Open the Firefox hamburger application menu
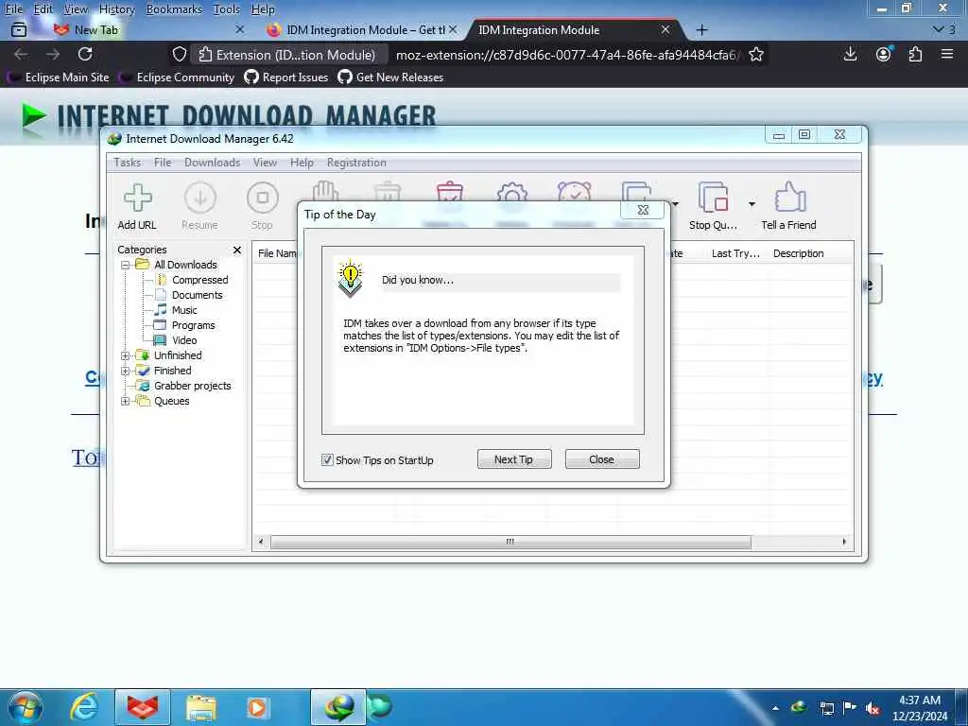 click(947, 54)
